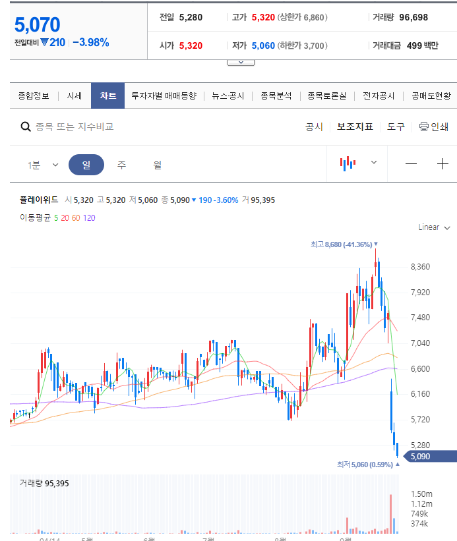Open the 1분 minute interval dropdown
The width and height of the screenshot is (457, 541).
[x=43, y=165]
